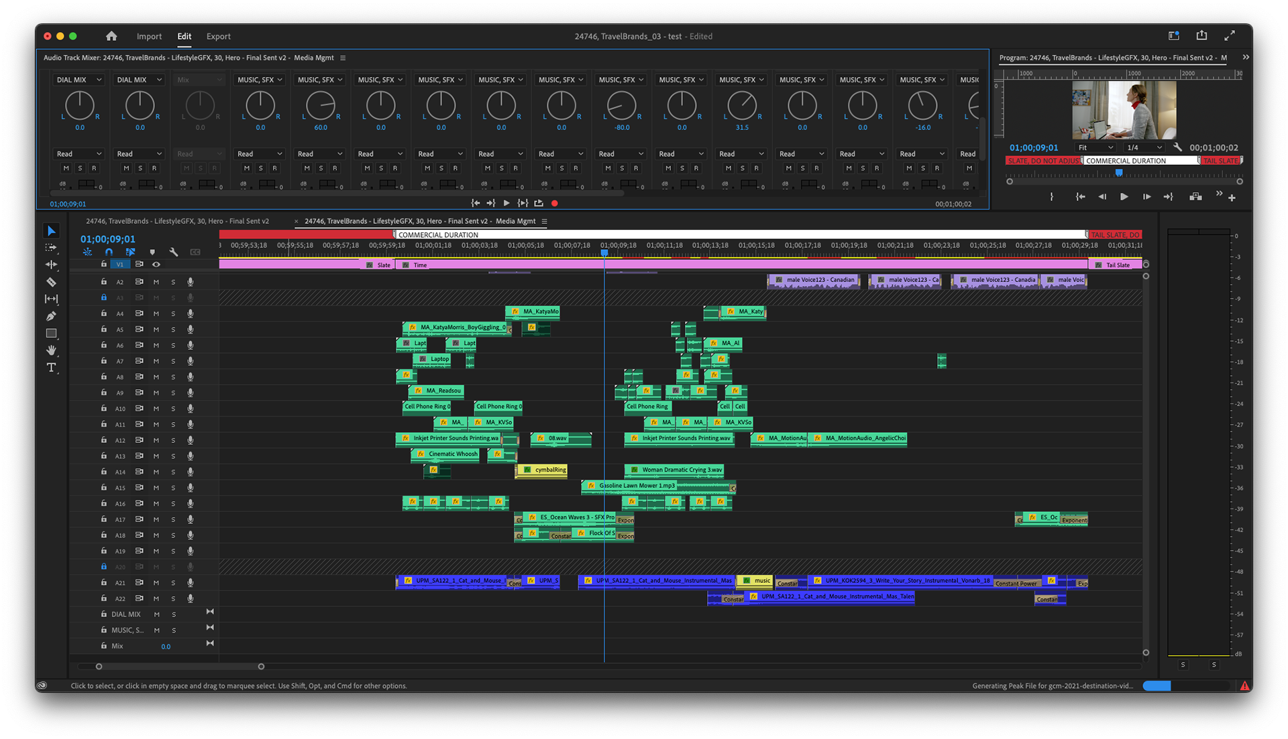
Task: Click the Lift button in Program monitor
Action: (1195, 197)
